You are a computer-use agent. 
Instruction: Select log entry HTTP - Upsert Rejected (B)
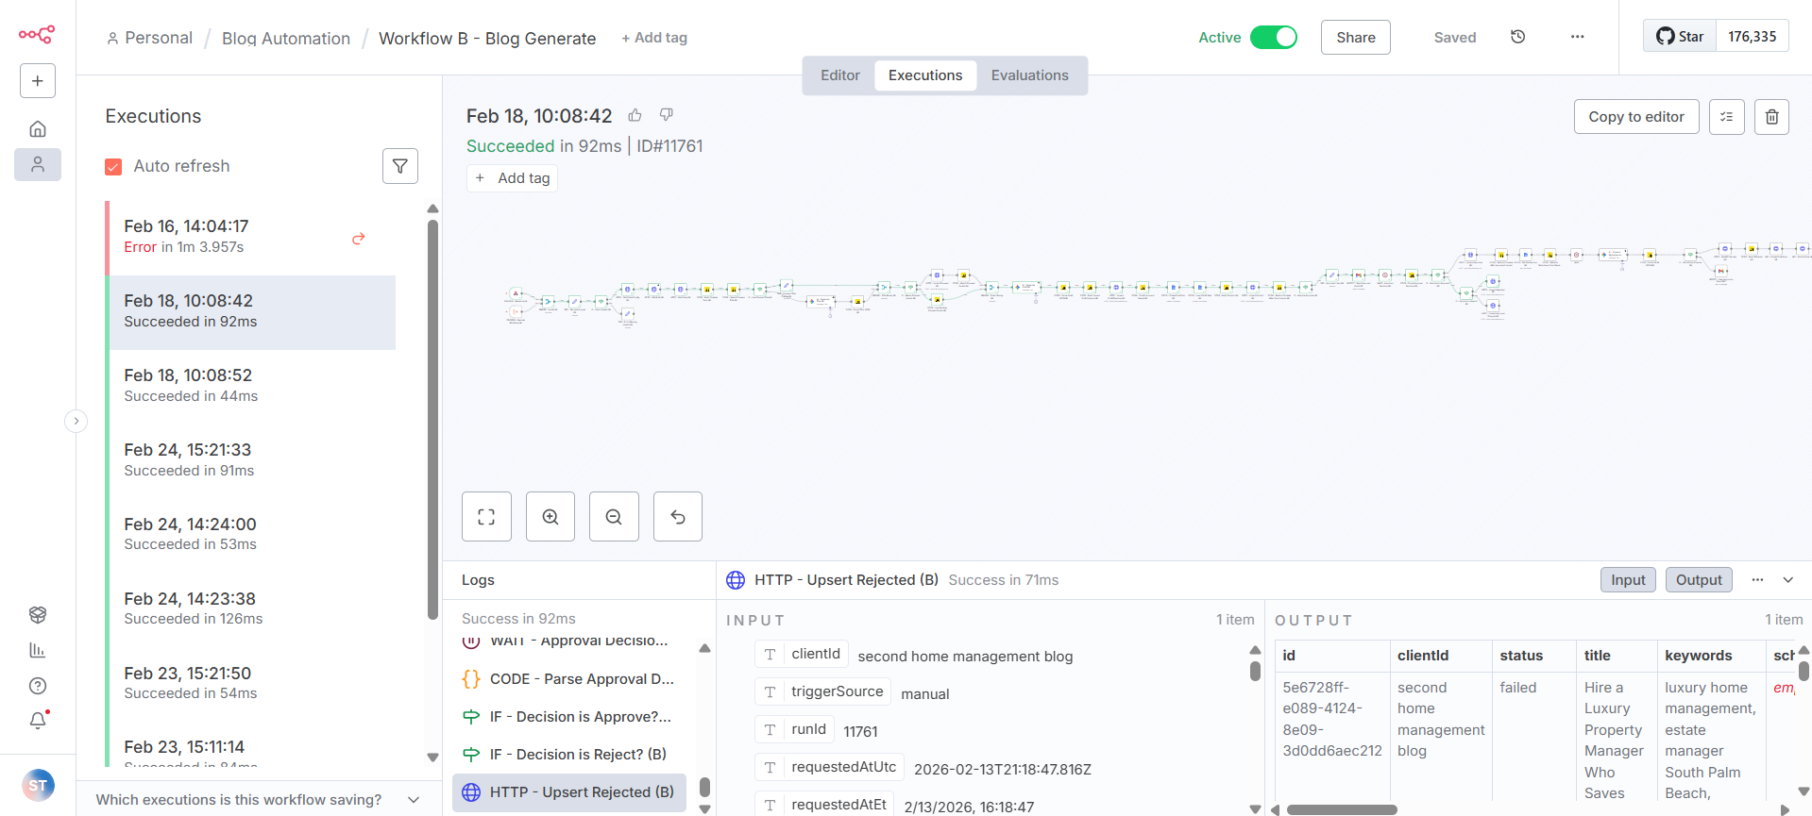[569, 792]
